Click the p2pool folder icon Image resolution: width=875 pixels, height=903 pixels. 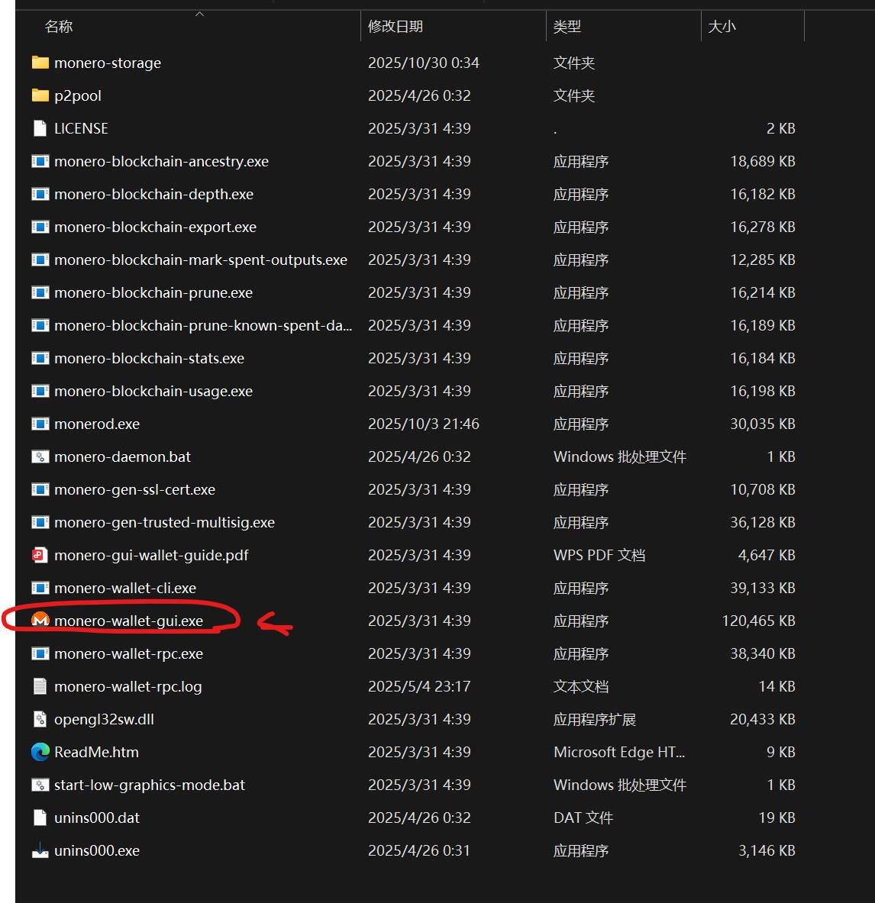point(40,95)
